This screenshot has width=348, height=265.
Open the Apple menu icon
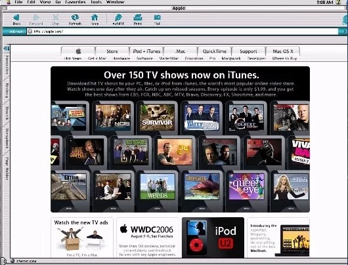pyautogui.click(x=9, y=2)
